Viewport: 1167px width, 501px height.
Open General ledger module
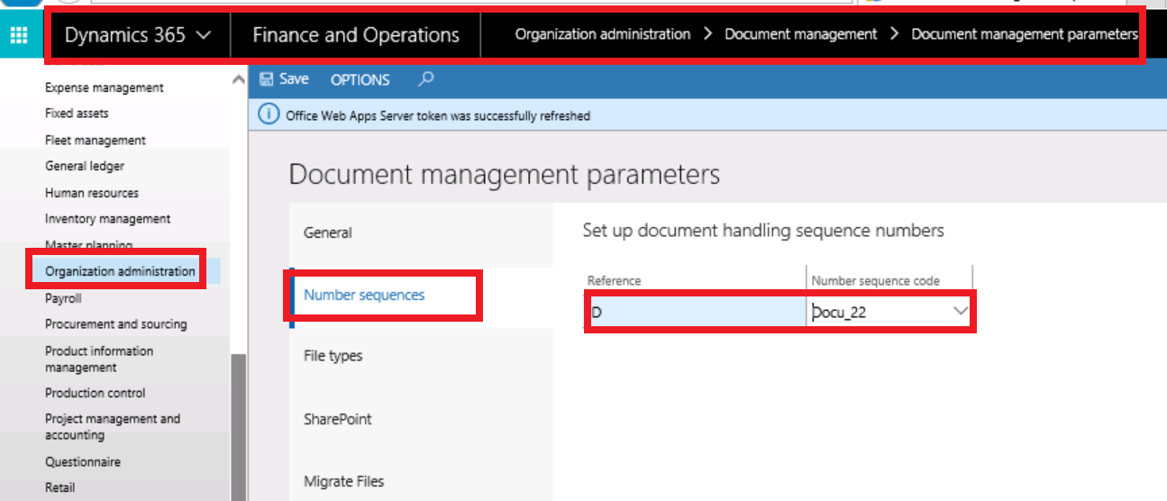[x=85, y=166]
